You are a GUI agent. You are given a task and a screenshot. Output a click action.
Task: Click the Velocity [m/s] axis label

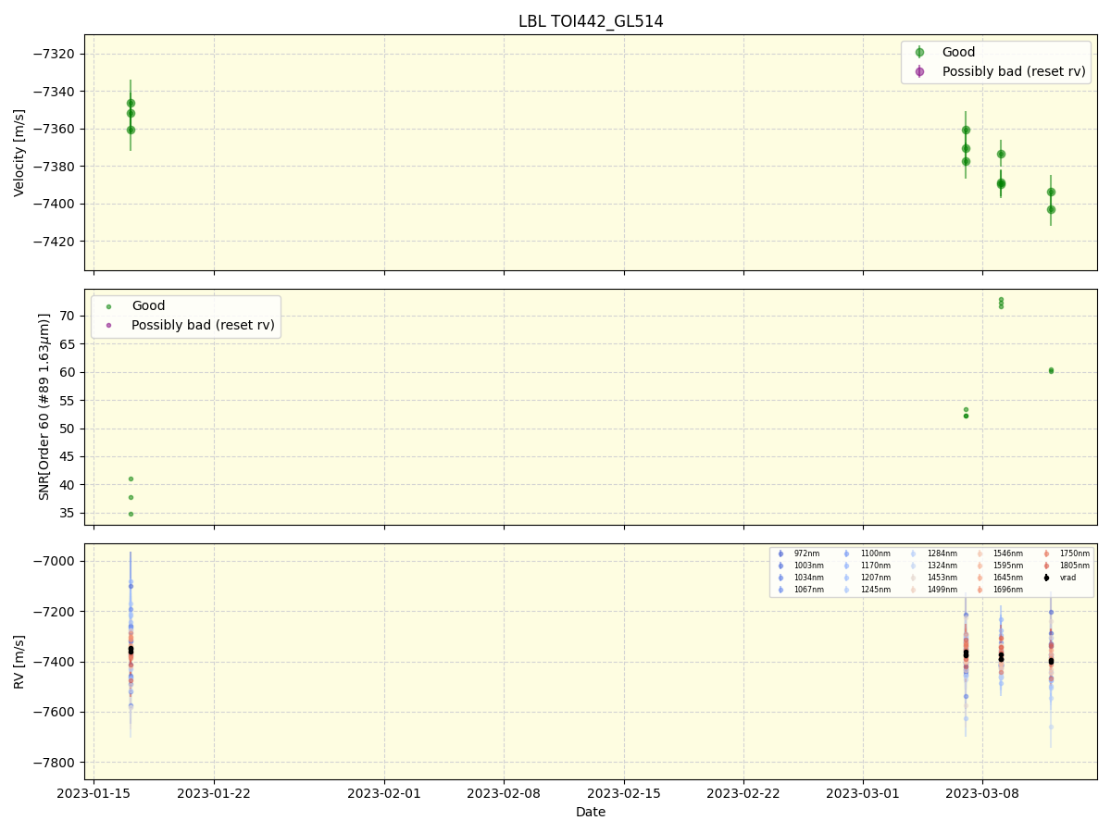coord(19,153)
